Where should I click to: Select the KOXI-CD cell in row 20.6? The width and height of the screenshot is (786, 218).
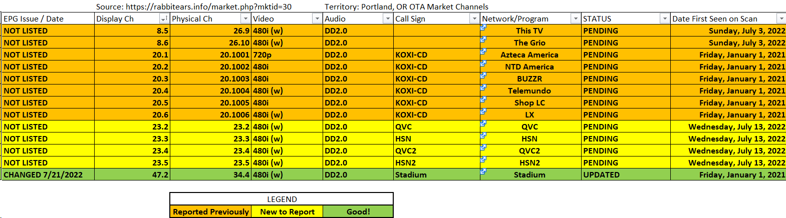(x=437, y=114)
